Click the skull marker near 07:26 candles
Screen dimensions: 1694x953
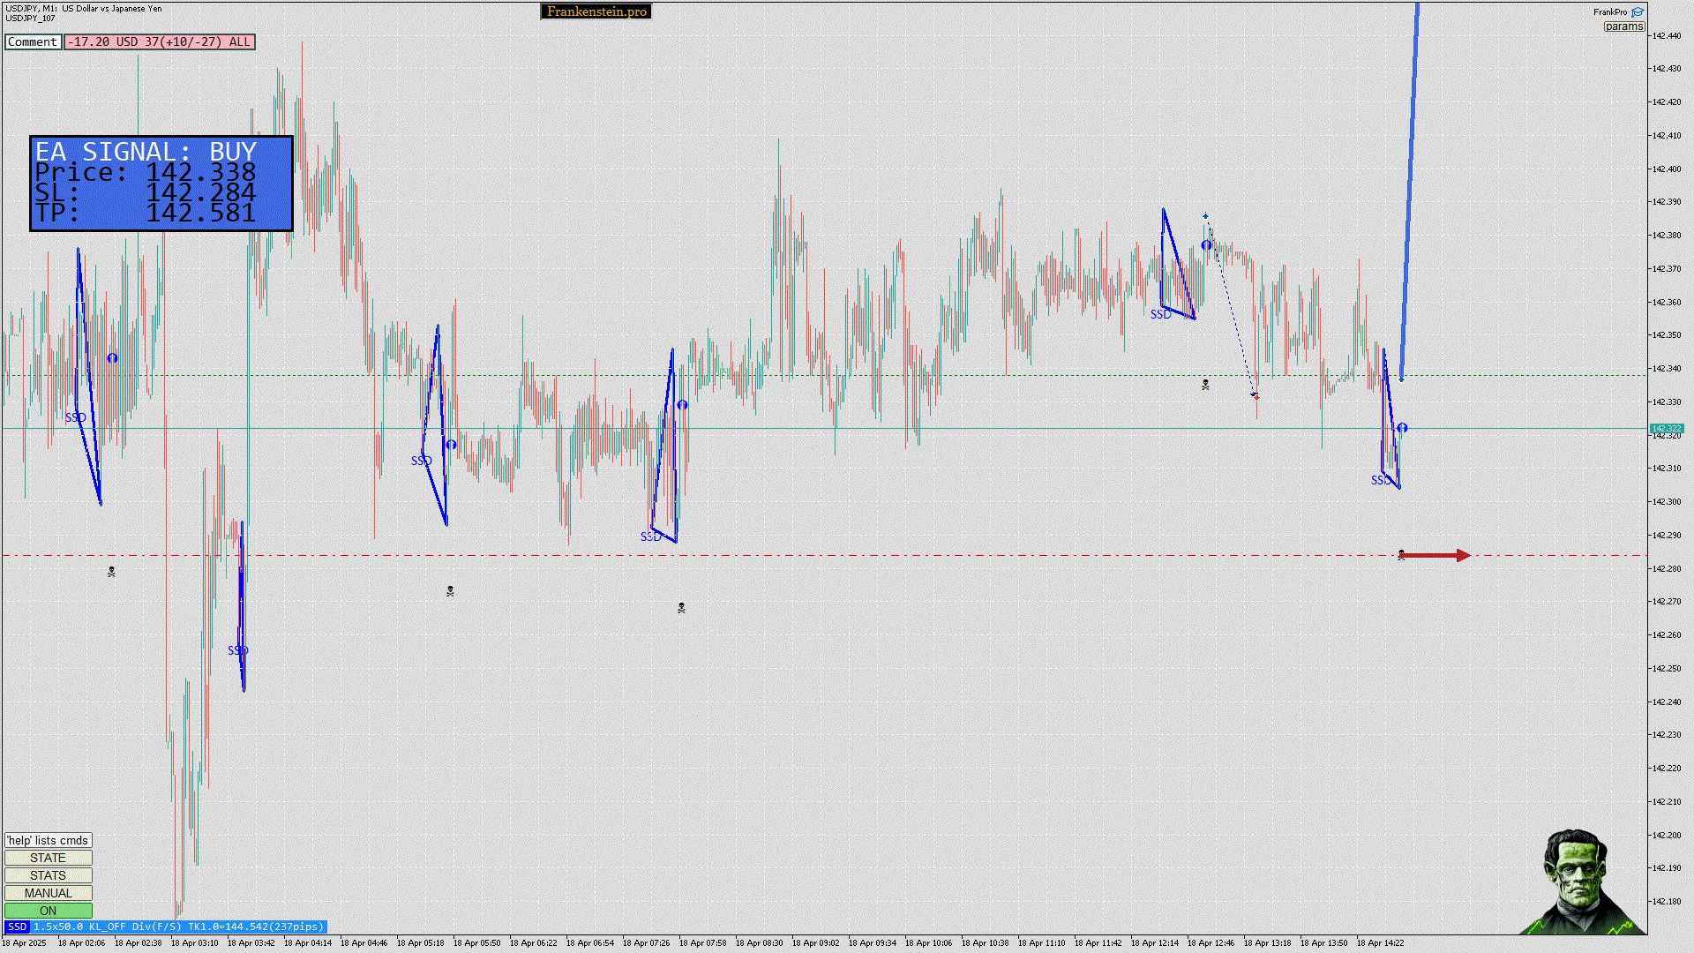(681, 608)
